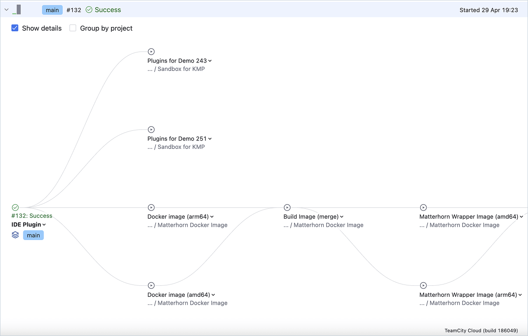Click the mini build history bar chart
This screenshot has width=528, height=336.
16,9
